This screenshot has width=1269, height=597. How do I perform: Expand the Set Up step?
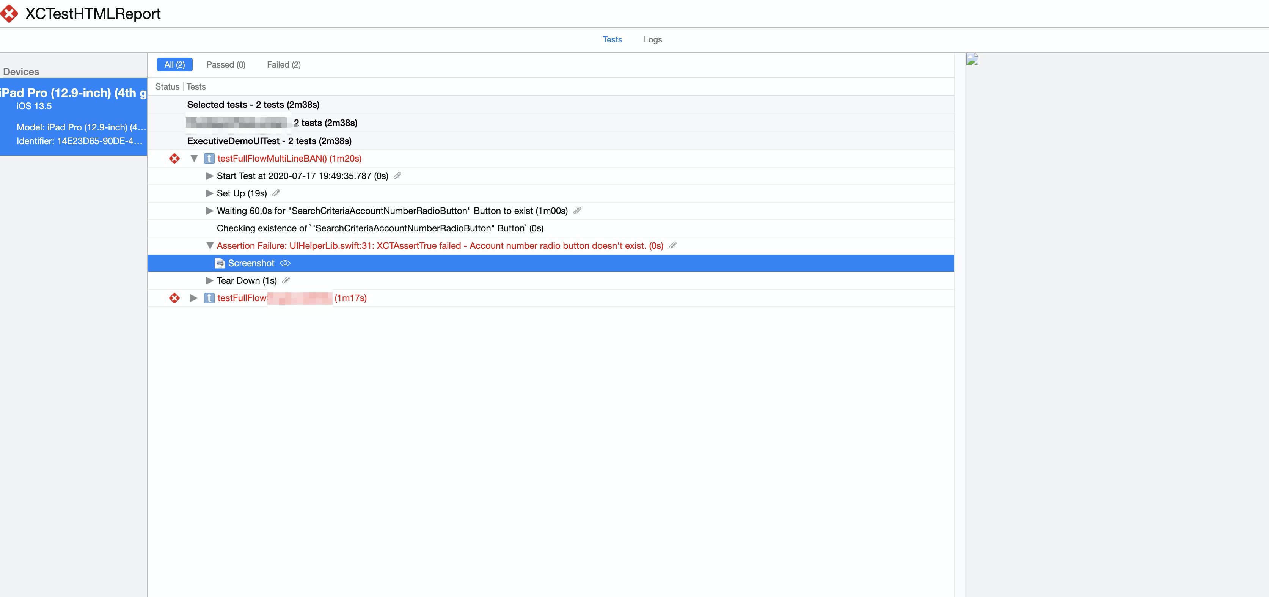coord(209,193)
